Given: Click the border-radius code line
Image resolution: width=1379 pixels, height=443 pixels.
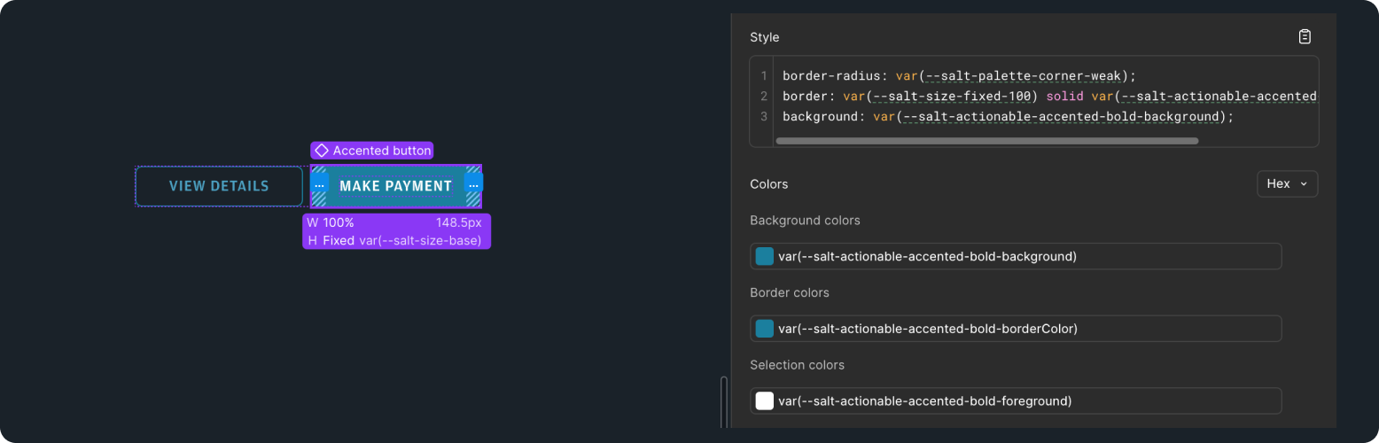Looking at the screenshot, I should point(958,76).
